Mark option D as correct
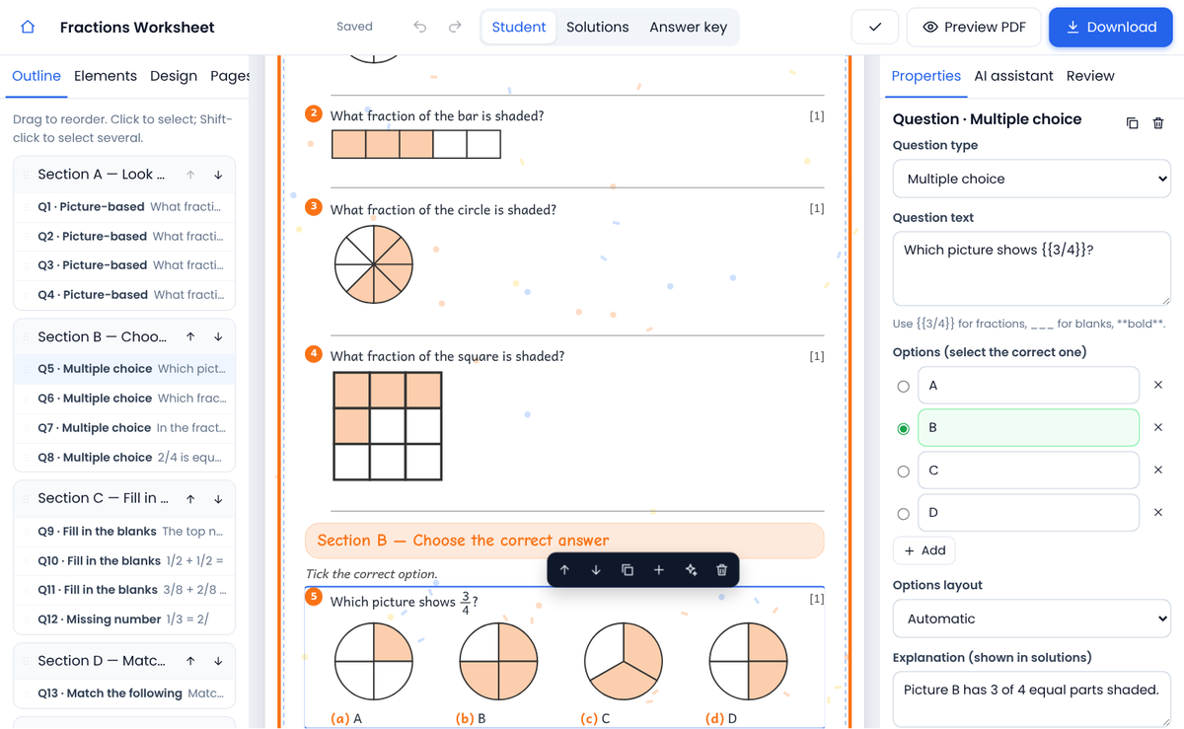This screenshot has width=1184, height=729. click(903, 514)
